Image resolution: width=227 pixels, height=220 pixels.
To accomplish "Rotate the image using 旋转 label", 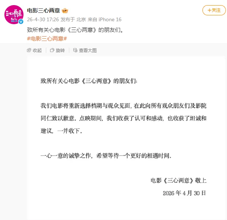I will coord(60,50).
